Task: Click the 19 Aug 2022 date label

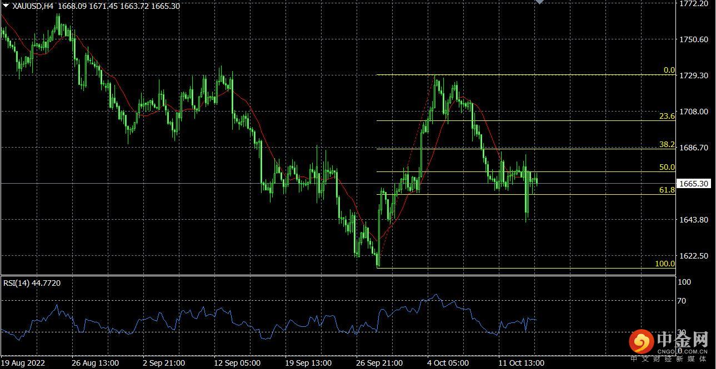Action: click(x=23, y=363)
